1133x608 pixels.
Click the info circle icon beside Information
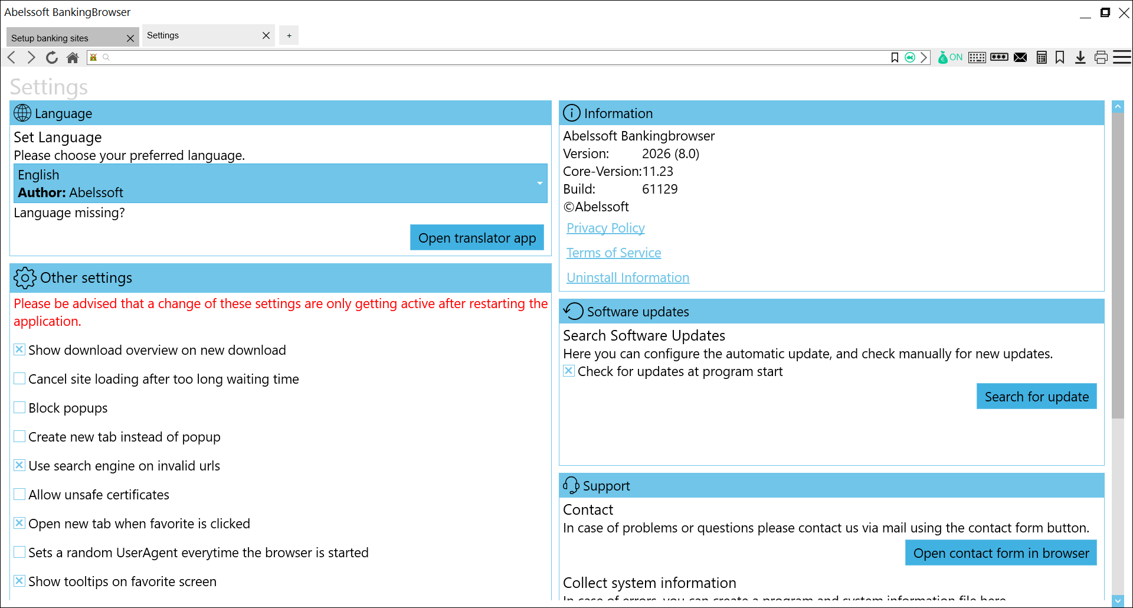pos(571,113)
